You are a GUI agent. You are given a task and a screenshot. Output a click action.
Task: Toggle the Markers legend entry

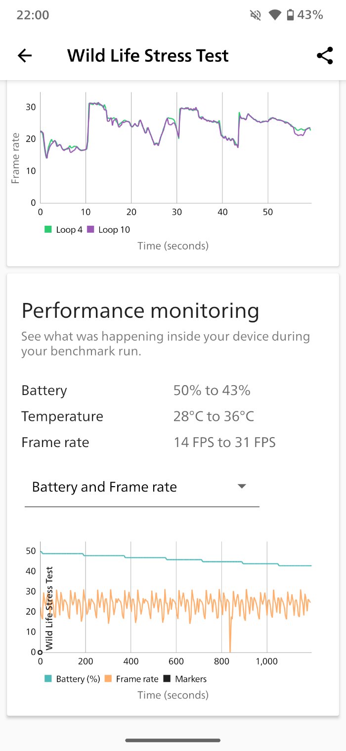pos(185,679)
